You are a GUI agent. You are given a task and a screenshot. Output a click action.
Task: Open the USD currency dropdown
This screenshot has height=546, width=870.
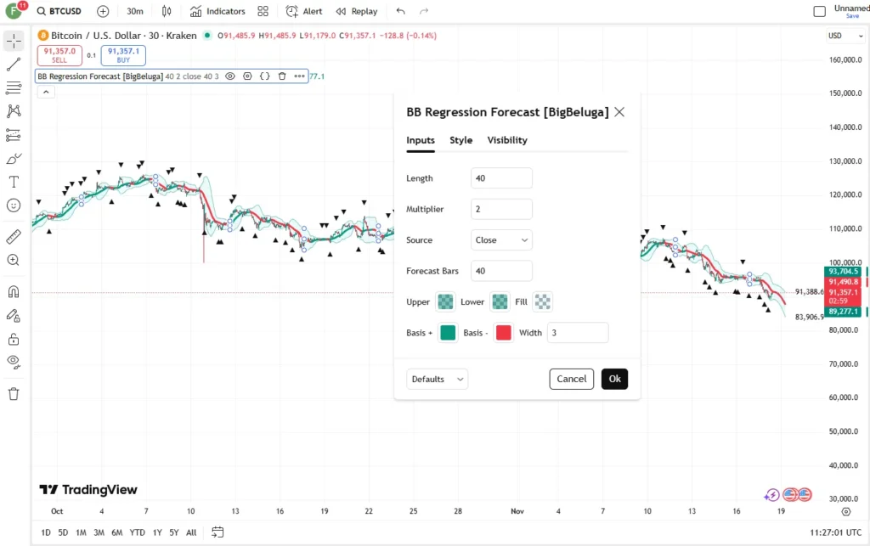point(845,36)
